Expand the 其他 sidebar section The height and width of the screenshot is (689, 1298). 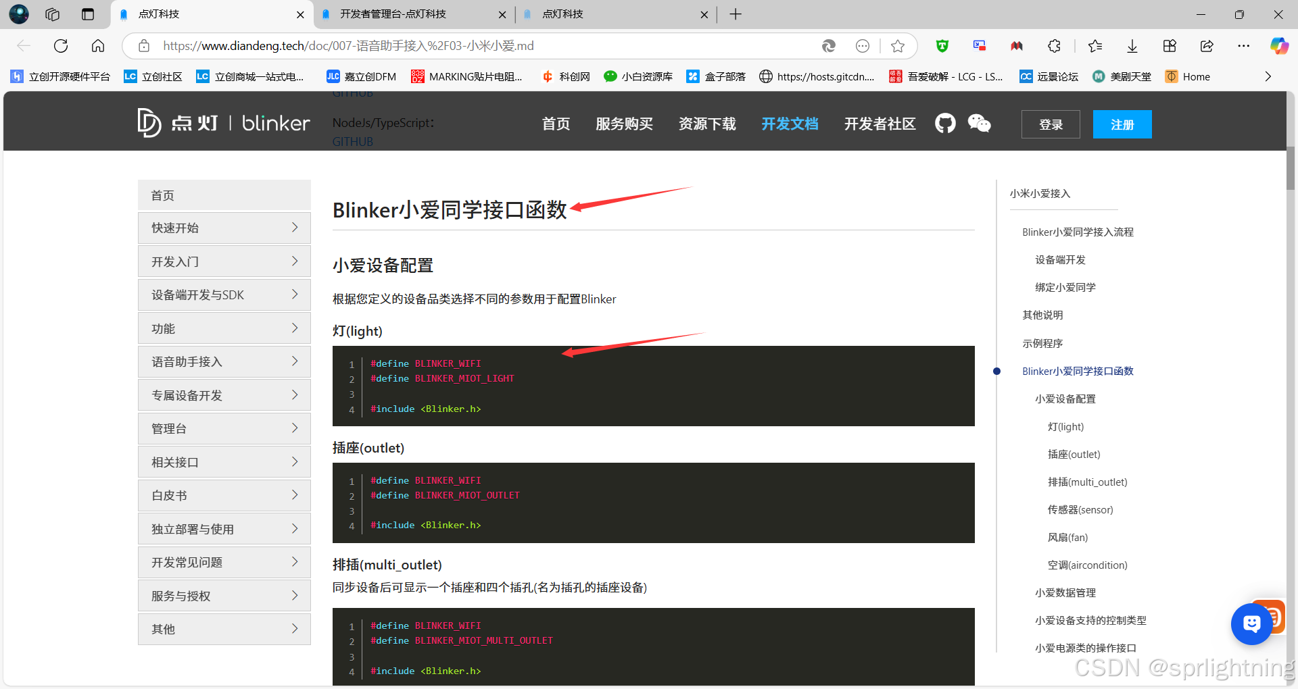pos(224,629)
